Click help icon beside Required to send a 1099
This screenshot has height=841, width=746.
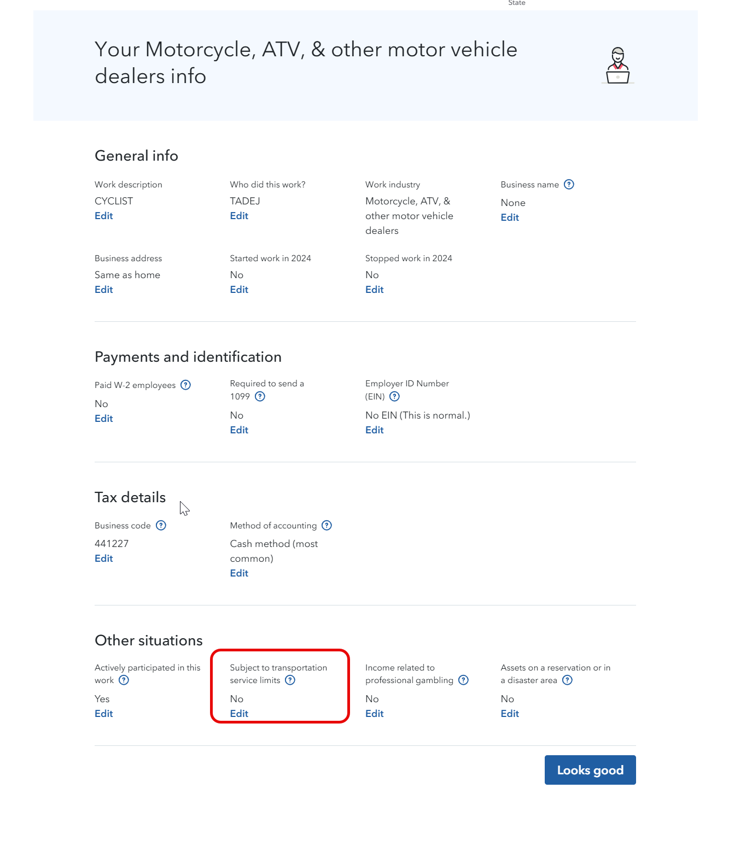[x=260, y=397]
